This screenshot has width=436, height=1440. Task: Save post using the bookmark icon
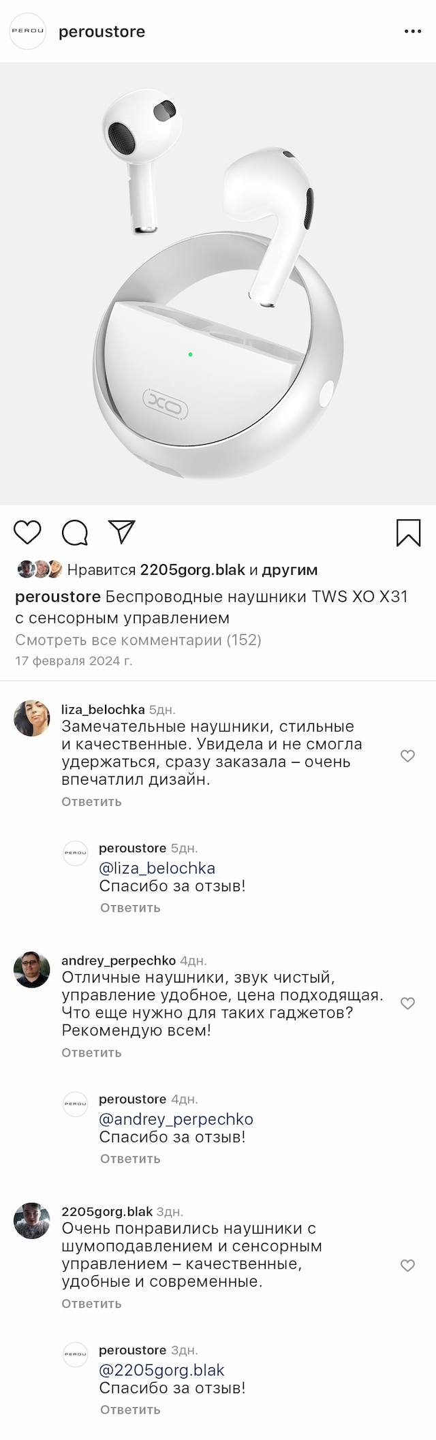pos(408,533)
